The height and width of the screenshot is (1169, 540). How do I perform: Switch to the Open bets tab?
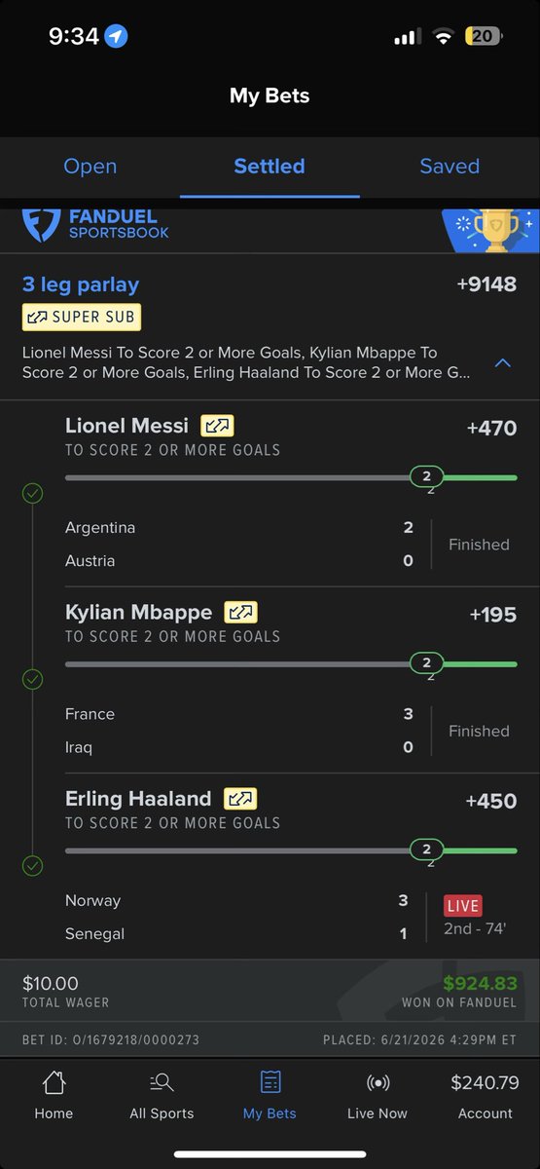(x=90, y=167)
